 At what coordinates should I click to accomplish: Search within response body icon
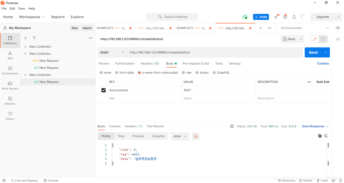tap(326, 136)
